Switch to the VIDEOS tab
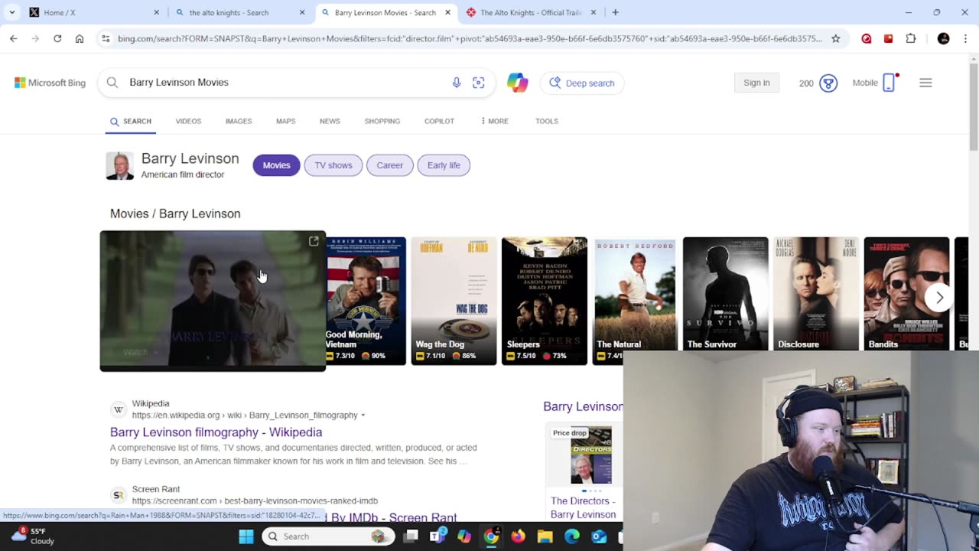Screen dimensions: 979x551 coord(188,121)
